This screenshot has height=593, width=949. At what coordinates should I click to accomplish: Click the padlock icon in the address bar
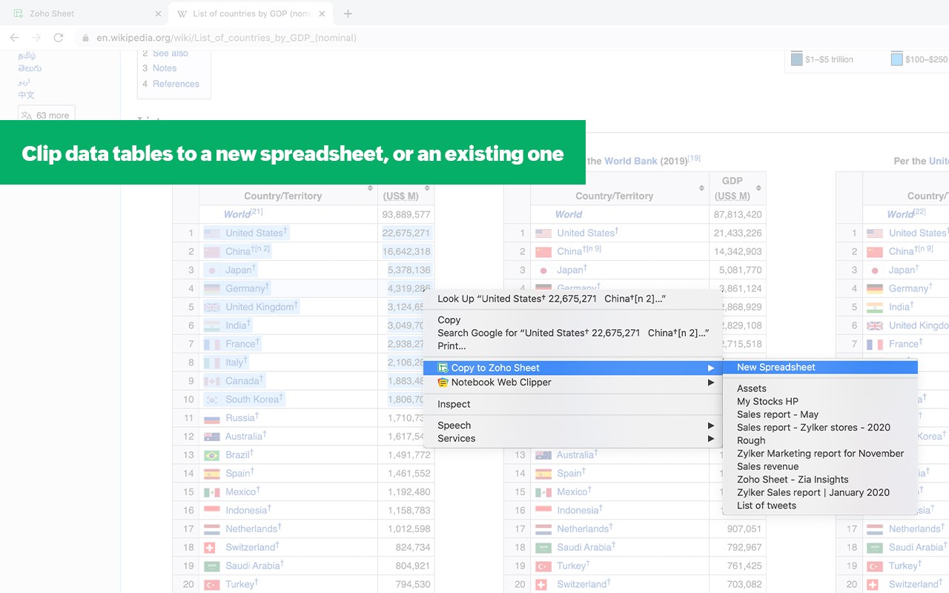click(x=86, y=38)
